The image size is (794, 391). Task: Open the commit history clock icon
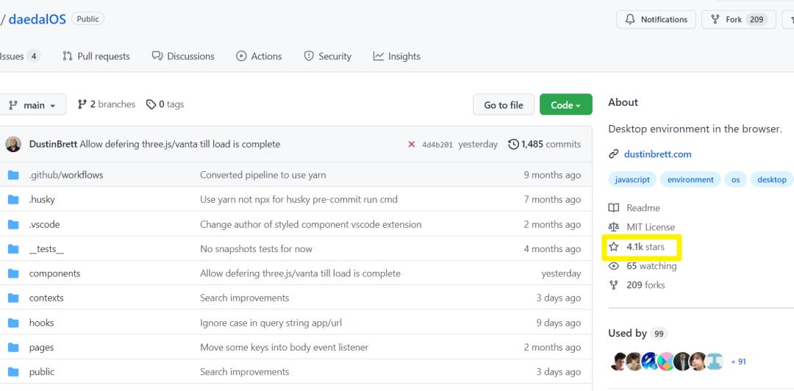coord(513,144)
